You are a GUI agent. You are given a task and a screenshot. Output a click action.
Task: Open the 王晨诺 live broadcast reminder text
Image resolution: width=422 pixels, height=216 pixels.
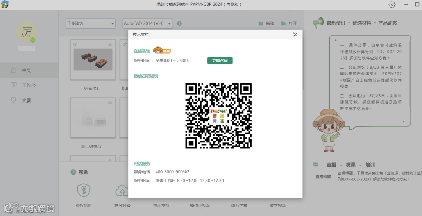pyautogui.click(x=379, y=176)
